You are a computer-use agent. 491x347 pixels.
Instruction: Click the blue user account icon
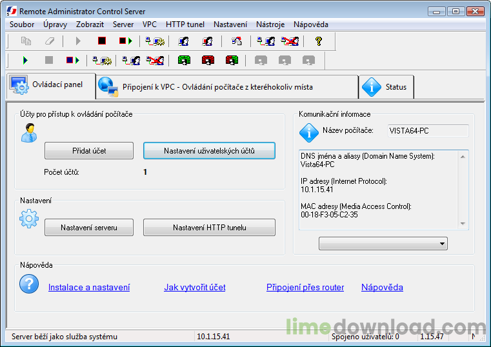click(29, 133)
